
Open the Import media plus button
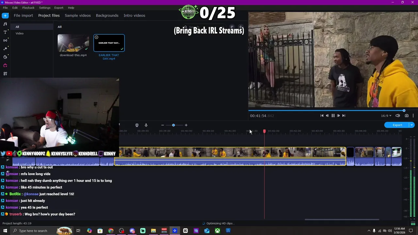tap(5, 15)
